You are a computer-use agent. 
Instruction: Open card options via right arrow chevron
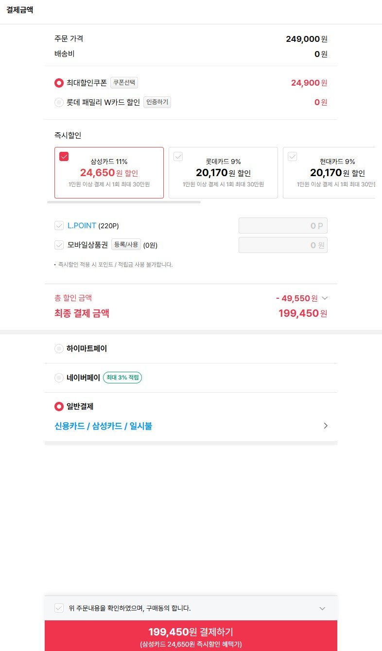click(x=326, y=426)
